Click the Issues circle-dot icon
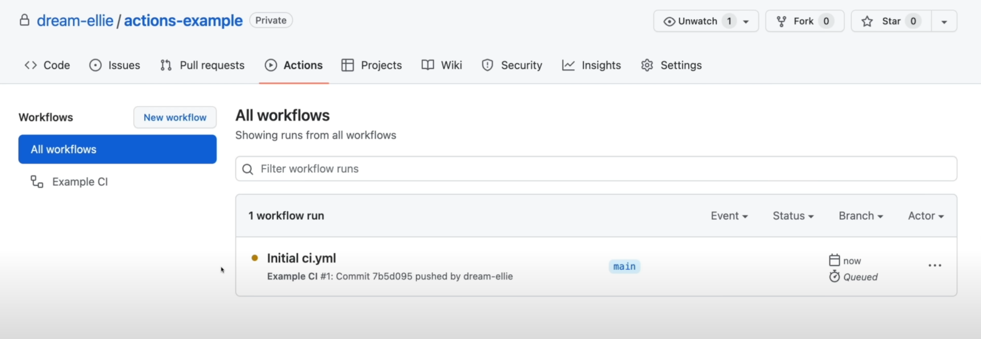981x339 pixels. click(x=95, y=65)
